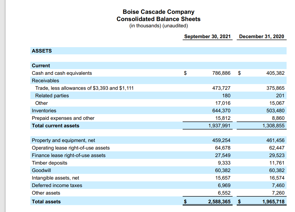Select related parties value 180
The height and width of the screenshot is (212, 295).
point(226,95)
